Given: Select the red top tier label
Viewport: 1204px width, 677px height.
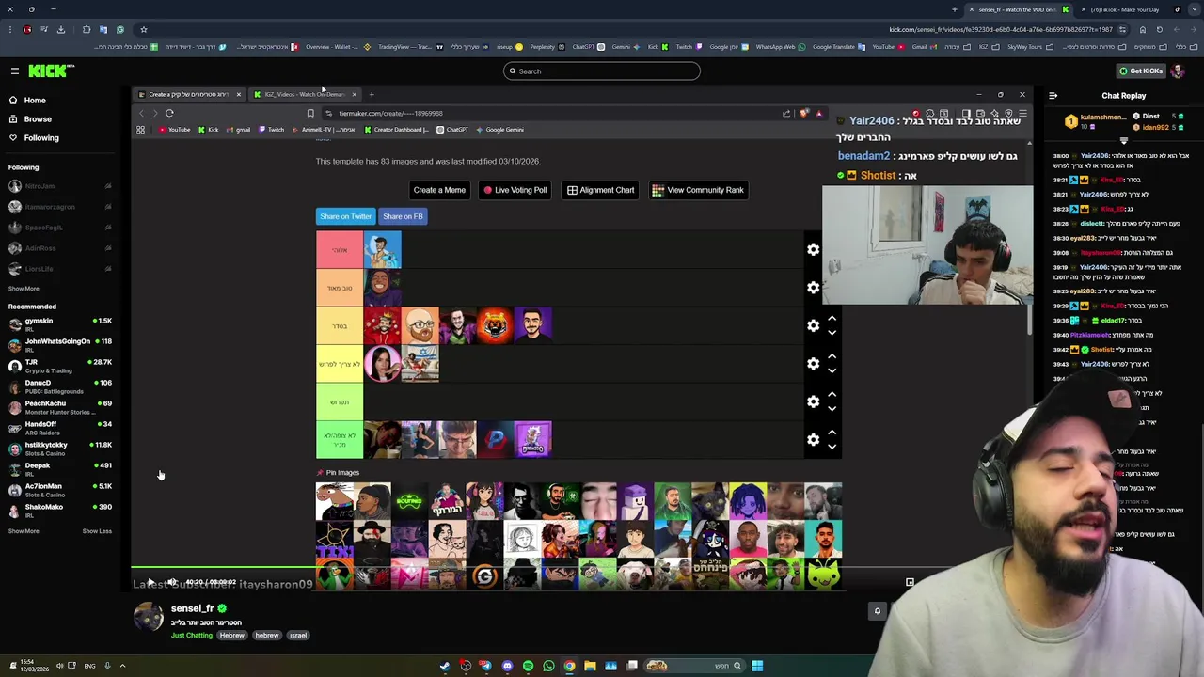Looking at the screenshot, I should tap(340, 249).
